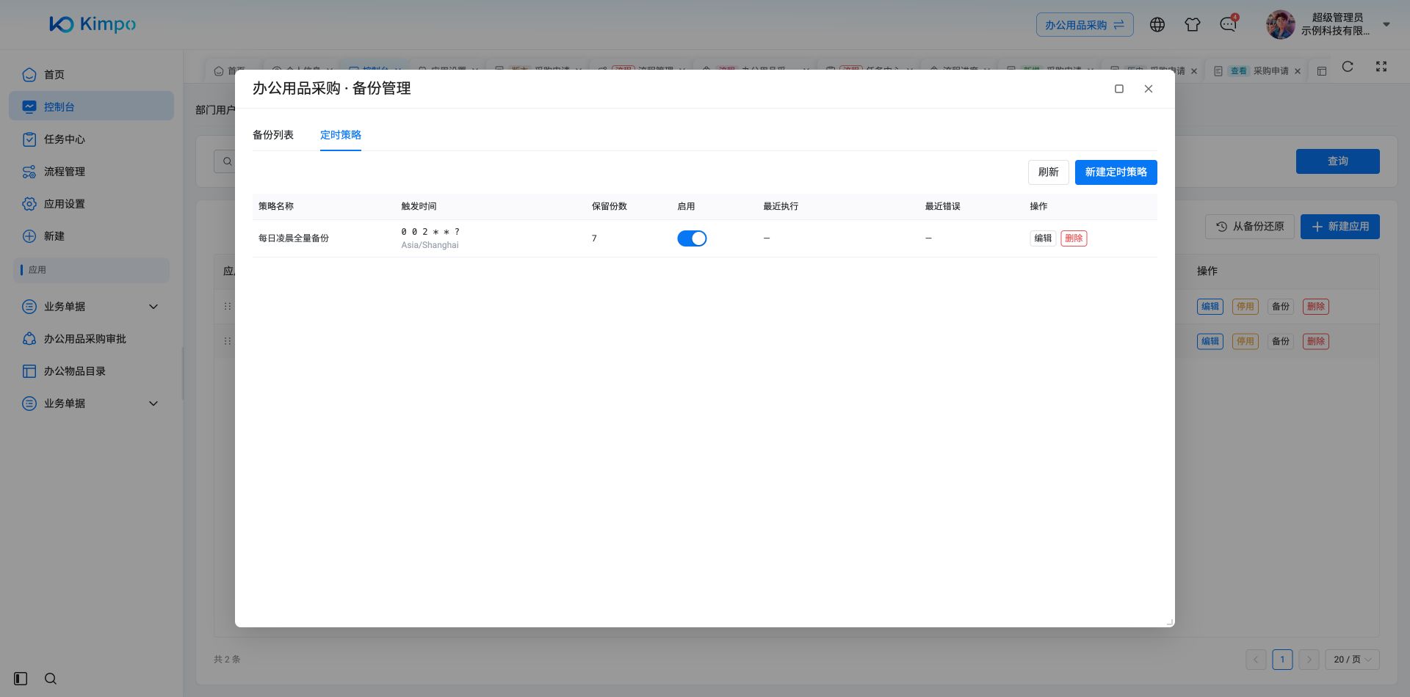The height and width of the screenshot is (697, 1410).
Task: Expand 业务单据 group below 办公物品目录
Action: (92, 403)
